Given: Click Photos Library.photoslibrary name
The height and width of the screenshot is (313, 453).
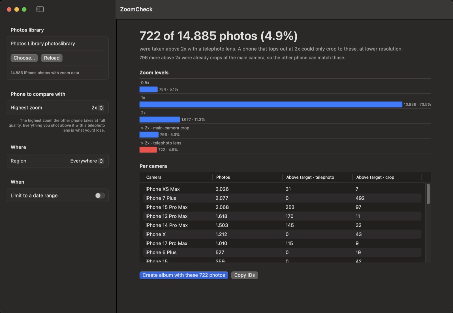Looking at the screenshot, I should point(43,44).
